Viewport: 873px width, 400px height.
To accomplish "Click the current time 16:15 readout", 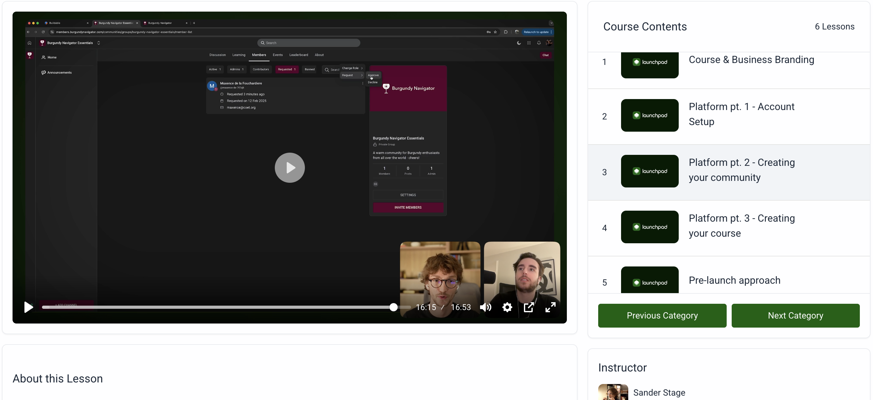I will point(426,307).
